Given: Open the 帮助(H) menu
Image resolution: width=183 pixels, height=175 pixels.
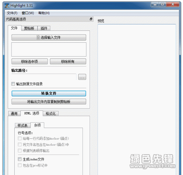Looking at the screenshot, I should 44,13.
